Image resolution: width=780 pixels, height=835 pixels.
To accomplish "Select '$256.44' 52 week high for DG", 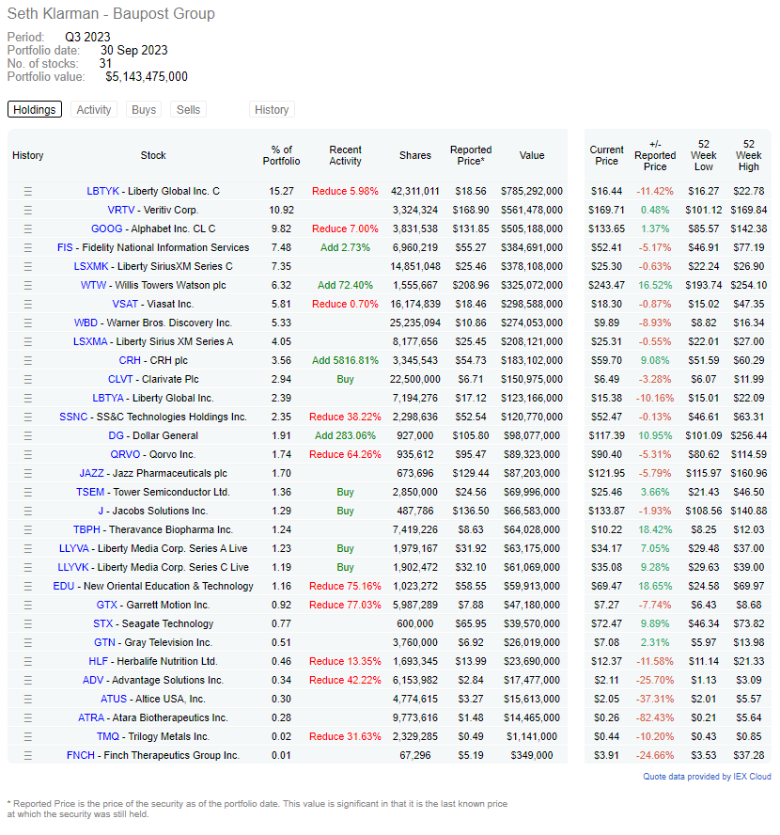I will (x=749, y=435).
